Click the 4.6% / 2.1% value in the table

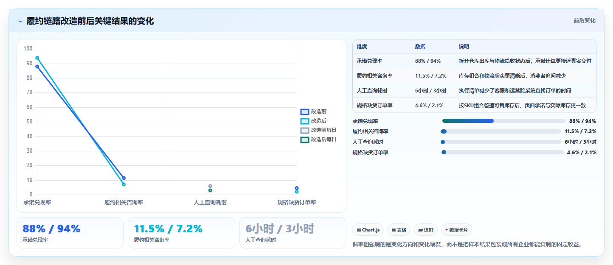tap(429, 106)
